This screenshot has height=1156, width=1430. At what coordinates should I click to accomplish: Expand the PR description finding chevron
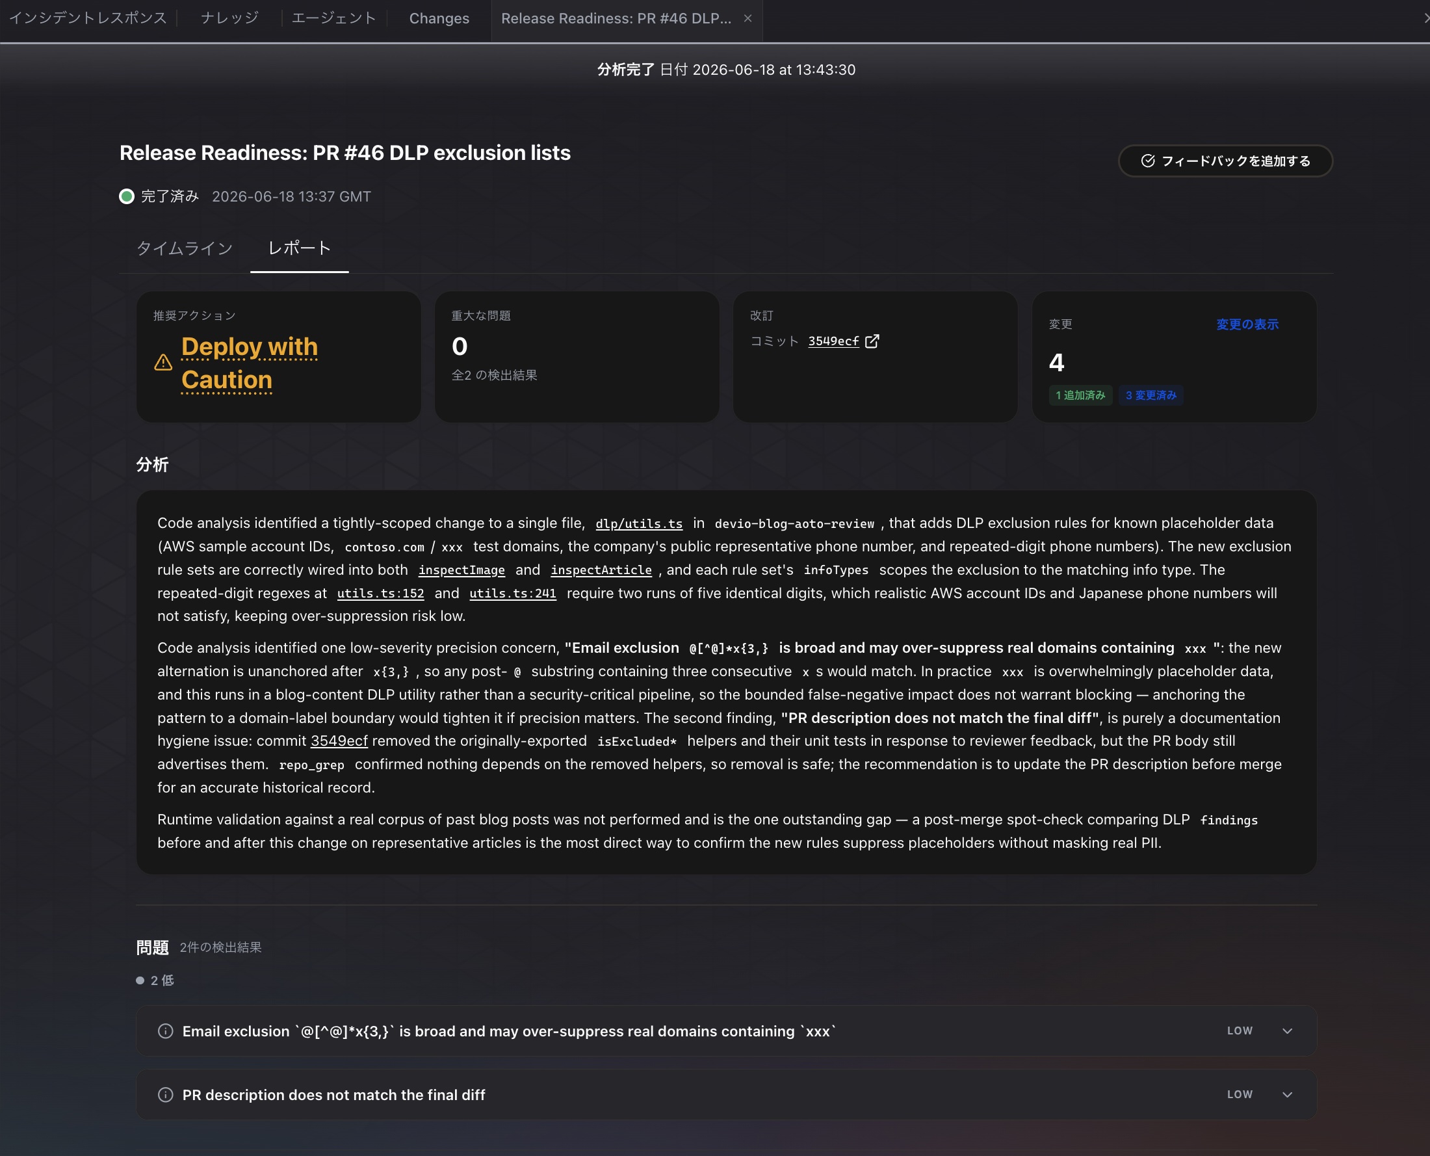(1287, 1095)
